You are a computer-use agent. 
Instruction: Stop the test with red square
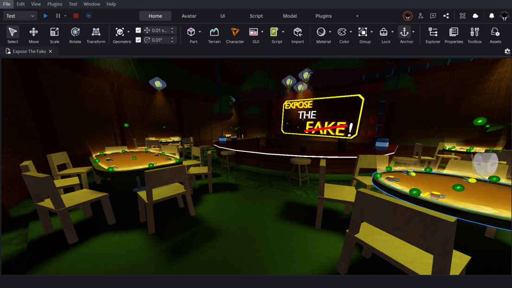[x=76, y=16]
